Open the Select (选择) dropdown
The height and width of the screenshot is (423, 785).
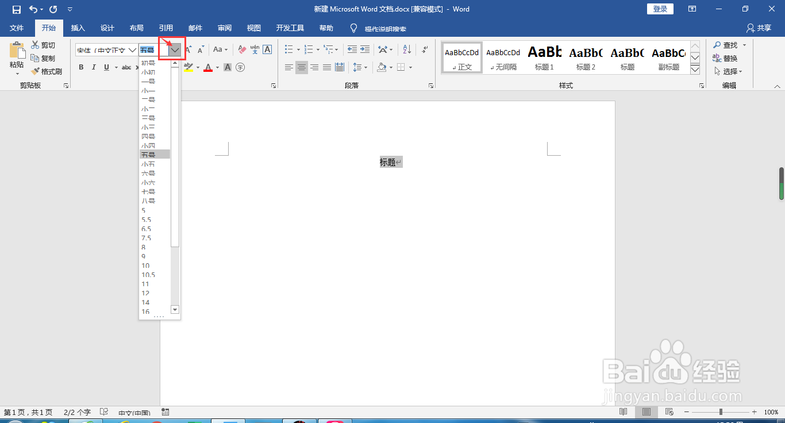[x=728, y=71]
